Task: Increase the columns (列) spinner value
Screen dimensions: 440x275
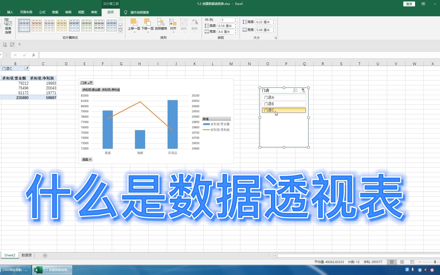Action: pyautogui.click(x=236, y=19)
